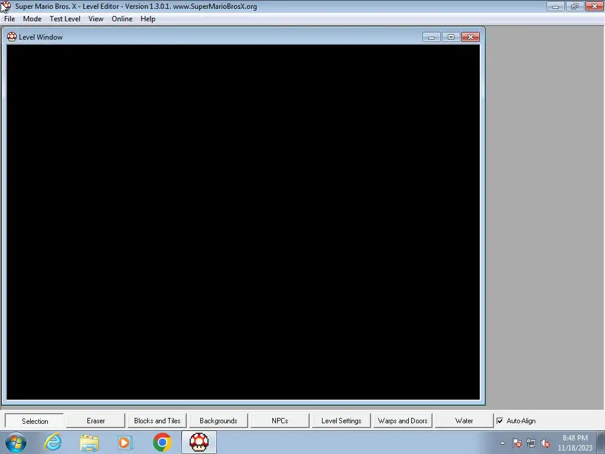605x454 pixels.
Task: Select the Selection tool button
Action: pyautogui.click(x=34, y=421)
